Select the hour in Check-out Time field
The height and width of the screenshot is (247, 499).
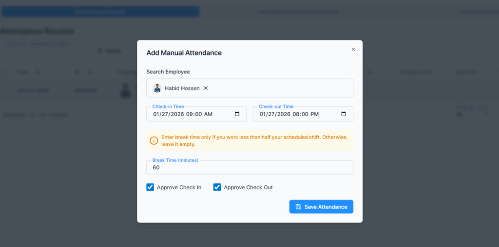tap(296, 114)
